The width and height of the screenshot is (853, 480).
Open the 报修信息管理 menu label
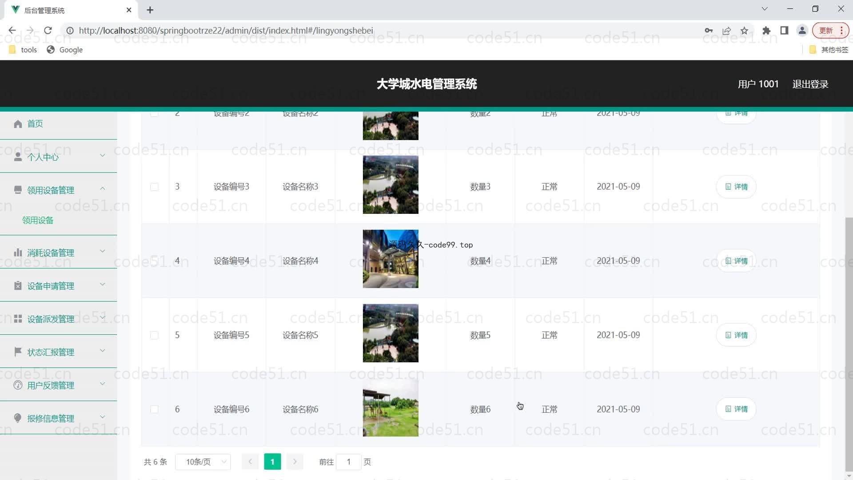click(x=51, y=419)
